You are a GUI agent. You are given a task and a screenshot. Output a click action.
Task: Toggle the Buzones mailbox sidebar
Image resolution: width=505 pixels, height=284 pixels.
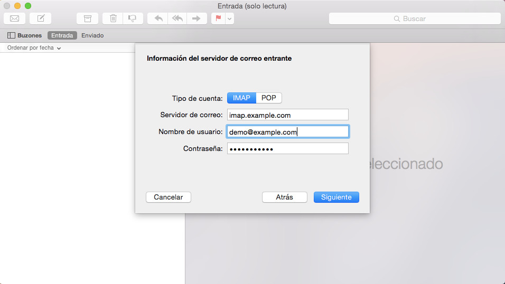[24, 35]
